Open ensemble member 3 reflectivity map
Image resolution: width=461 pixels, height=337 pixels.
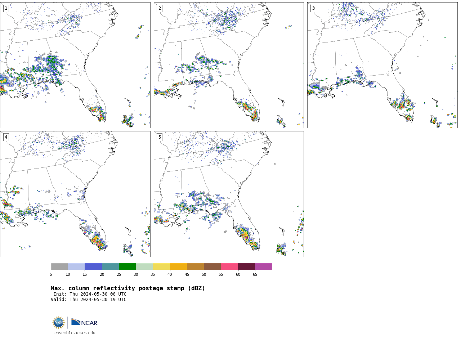pyautogui.click(x=382, y=65)
